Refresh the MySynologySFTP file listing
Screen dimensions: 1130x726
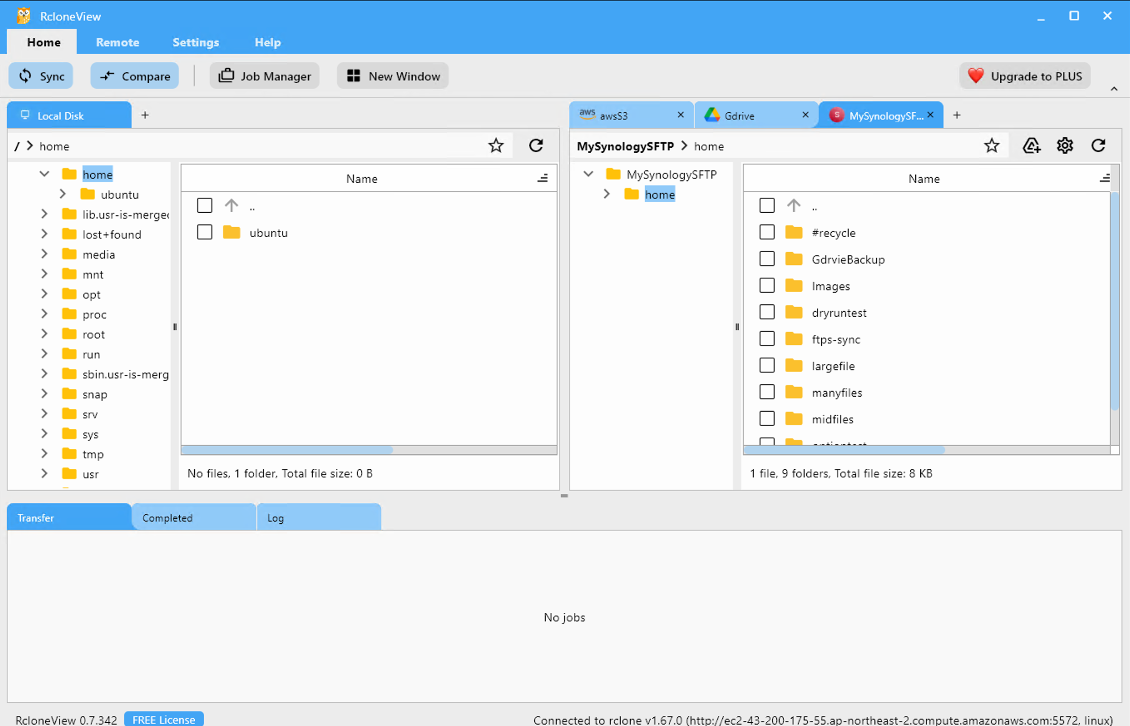pos(1098,145)
